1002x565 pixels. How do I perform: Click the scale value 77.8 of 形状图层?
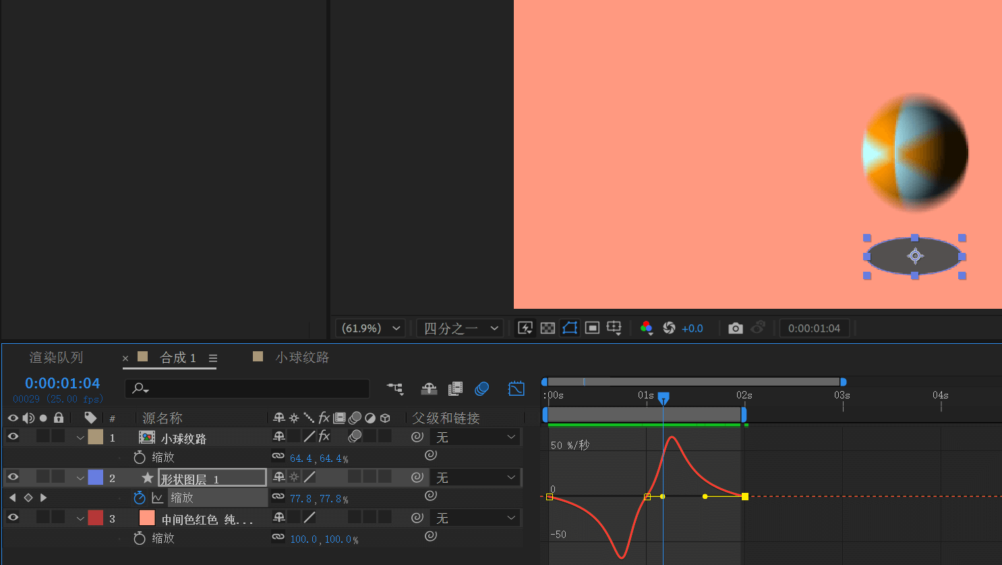(x=301, y=499)
